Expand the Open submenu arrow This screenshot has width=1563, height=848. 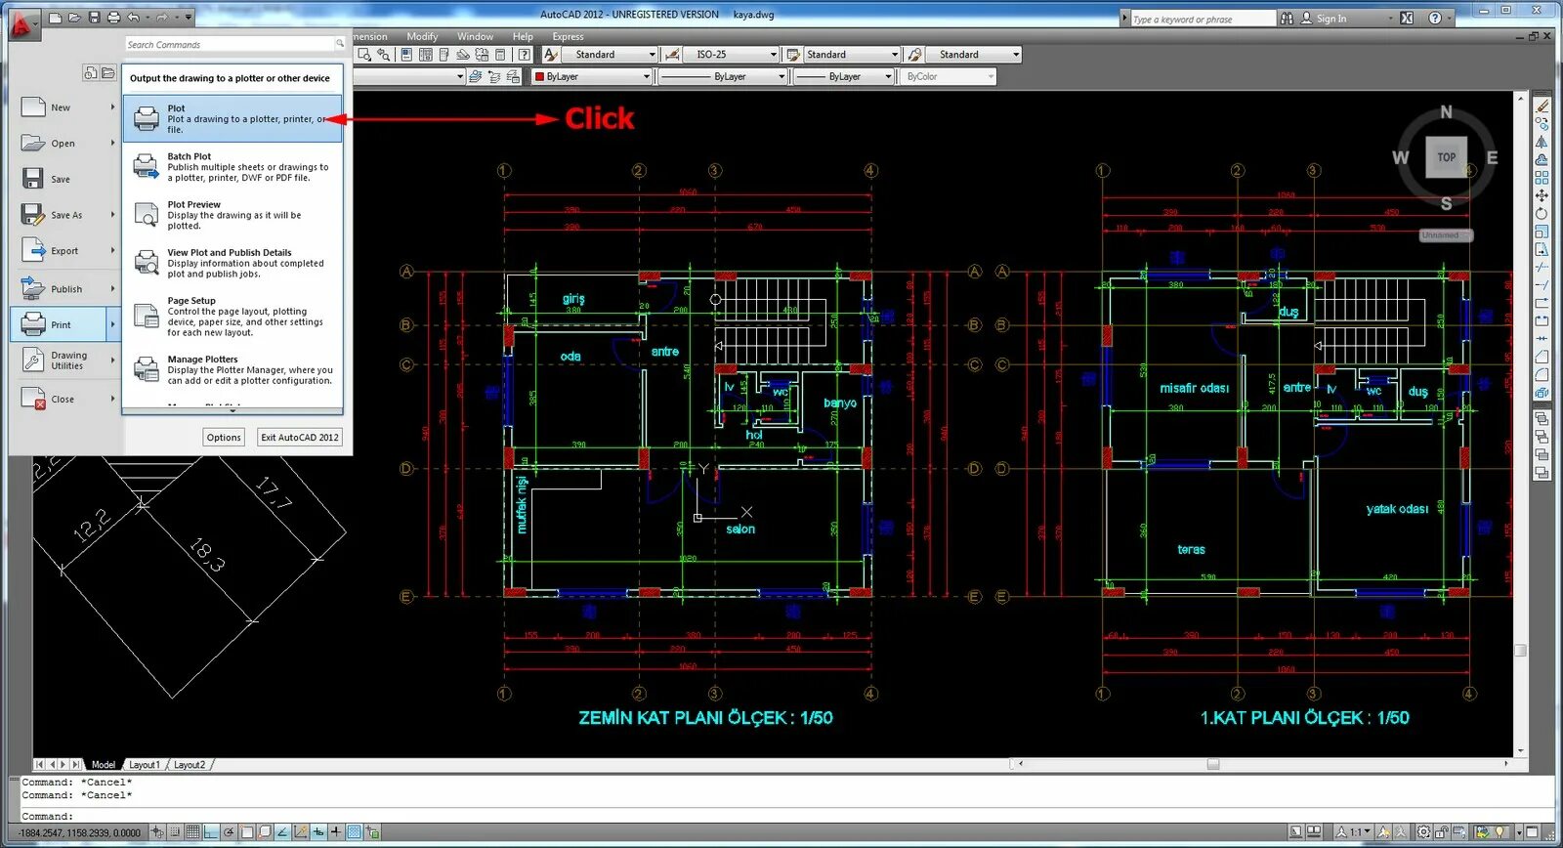(x=113, y=143)
